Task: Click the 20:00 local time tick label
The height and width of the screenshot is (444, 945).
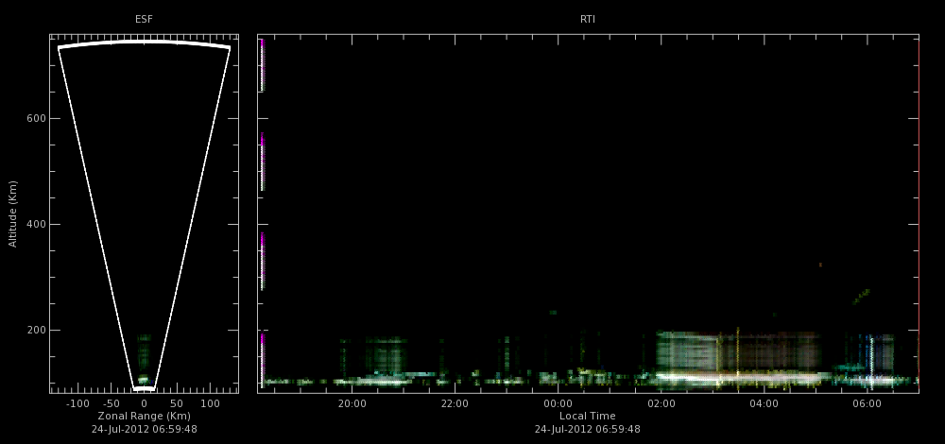Action: (352, 403)
